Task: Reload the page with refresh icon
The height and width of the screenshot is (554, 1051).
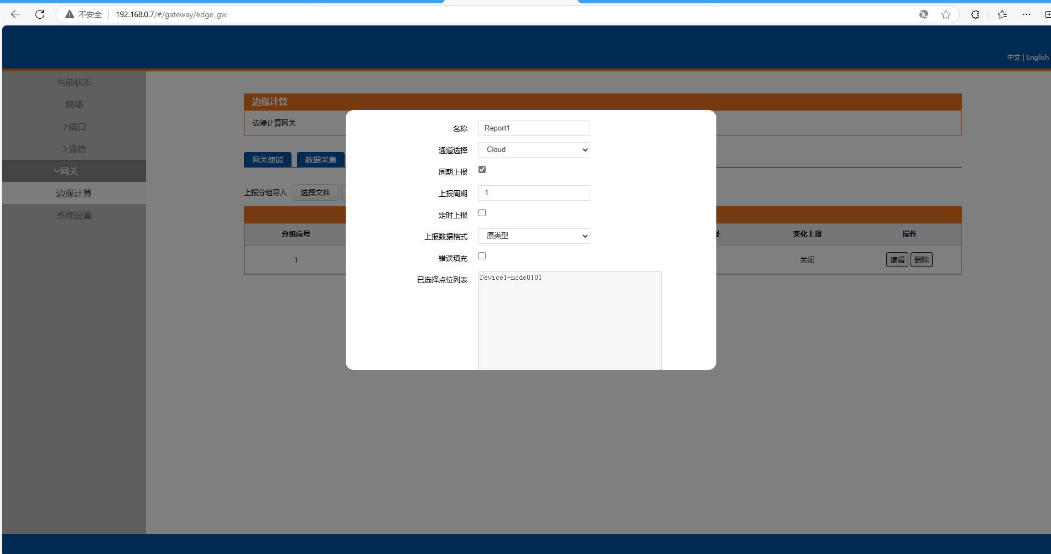Action: click(40, 14)
